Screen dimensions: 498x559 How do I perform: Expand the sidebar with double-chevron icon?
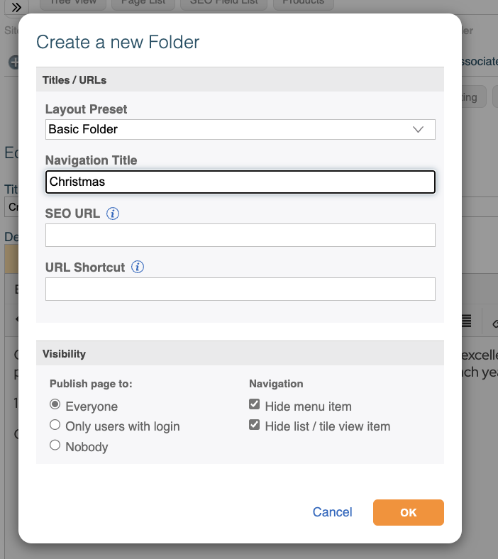click(16, 6)
